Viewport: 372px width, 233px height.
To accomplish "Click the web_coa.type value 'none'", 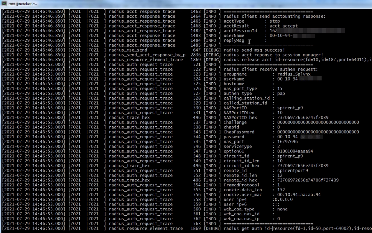I will (282, 209).
